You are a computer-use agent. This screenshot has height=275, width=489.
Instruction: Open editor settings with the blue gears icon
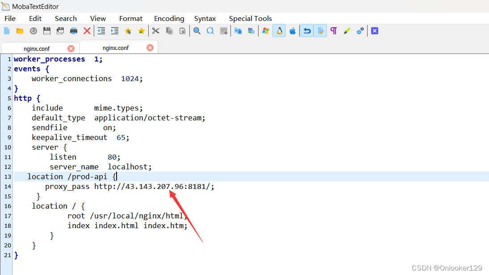click(360, 31)
